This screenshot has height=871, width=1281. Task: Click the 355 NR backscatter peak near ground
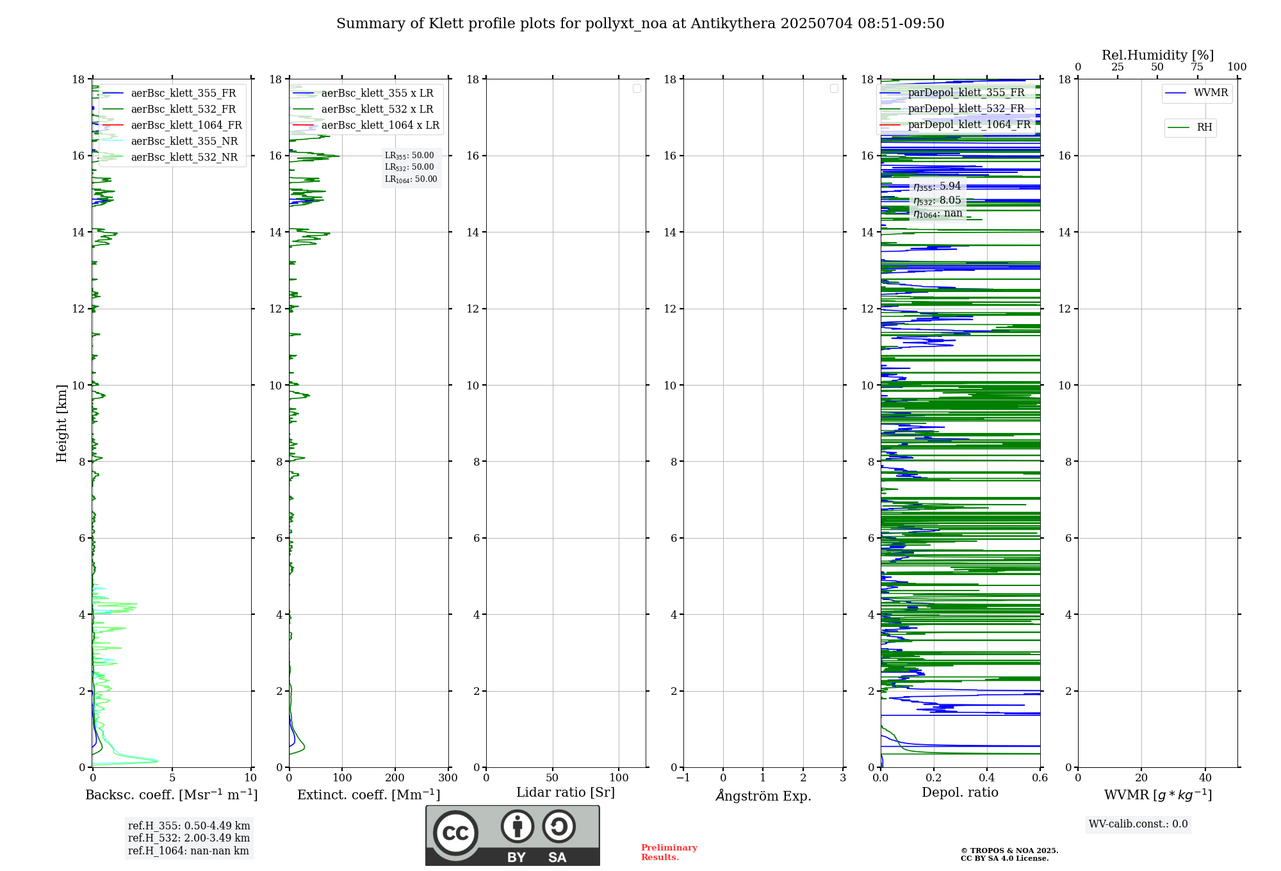156,760
